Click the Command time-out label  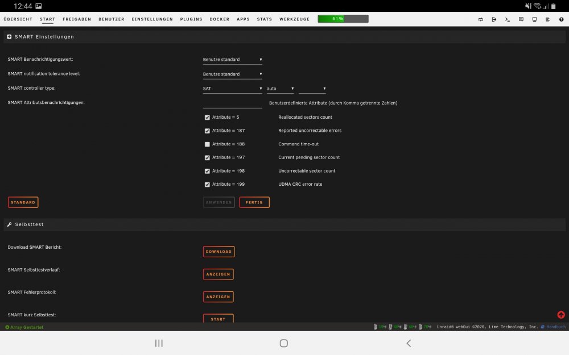pos(298,144)
